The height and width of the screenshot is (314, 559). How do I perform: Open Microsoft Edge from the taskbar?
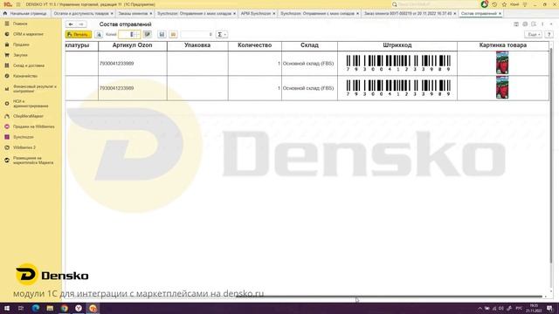(x=36, y=308)
